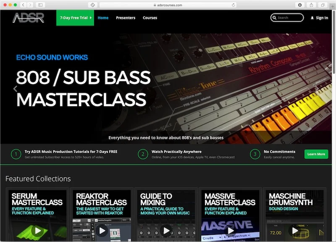336x242 pixels.
Task: Click the Featured Collections heading
Action: pos(38,179)
